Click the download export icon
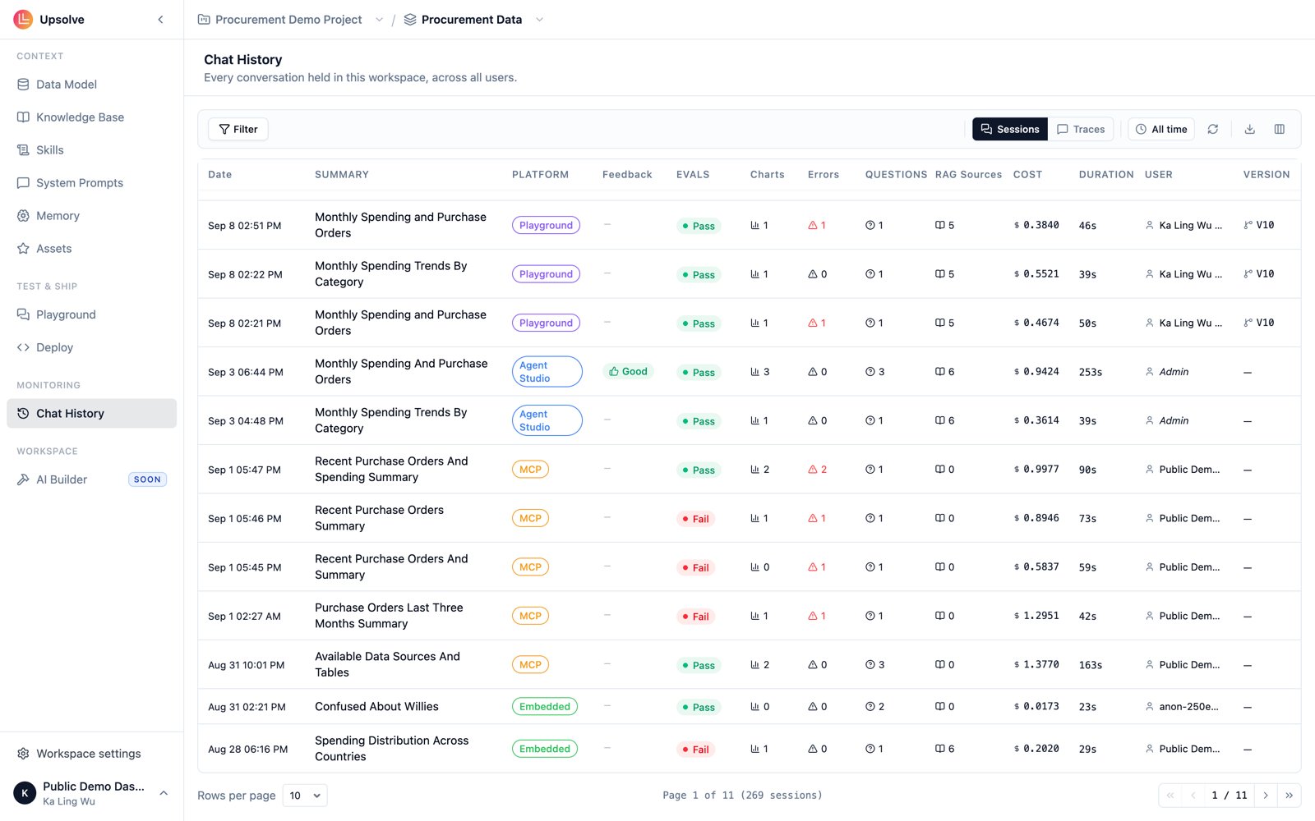 click(x=1250, y=129)
